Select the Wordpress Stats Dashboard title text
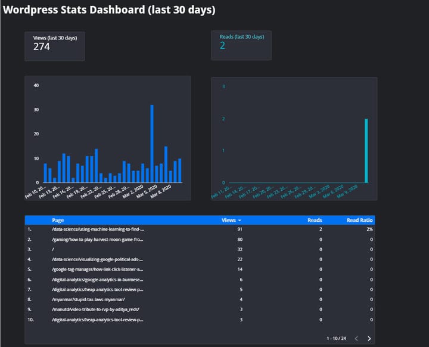 click(x=109, y=10)
